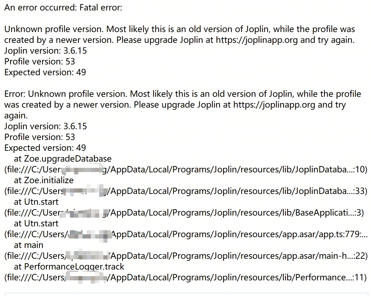Click the JoplinDataba...:33) file path
The width and height of the screenshot is (371, 296).
click(x=186, y=191)
